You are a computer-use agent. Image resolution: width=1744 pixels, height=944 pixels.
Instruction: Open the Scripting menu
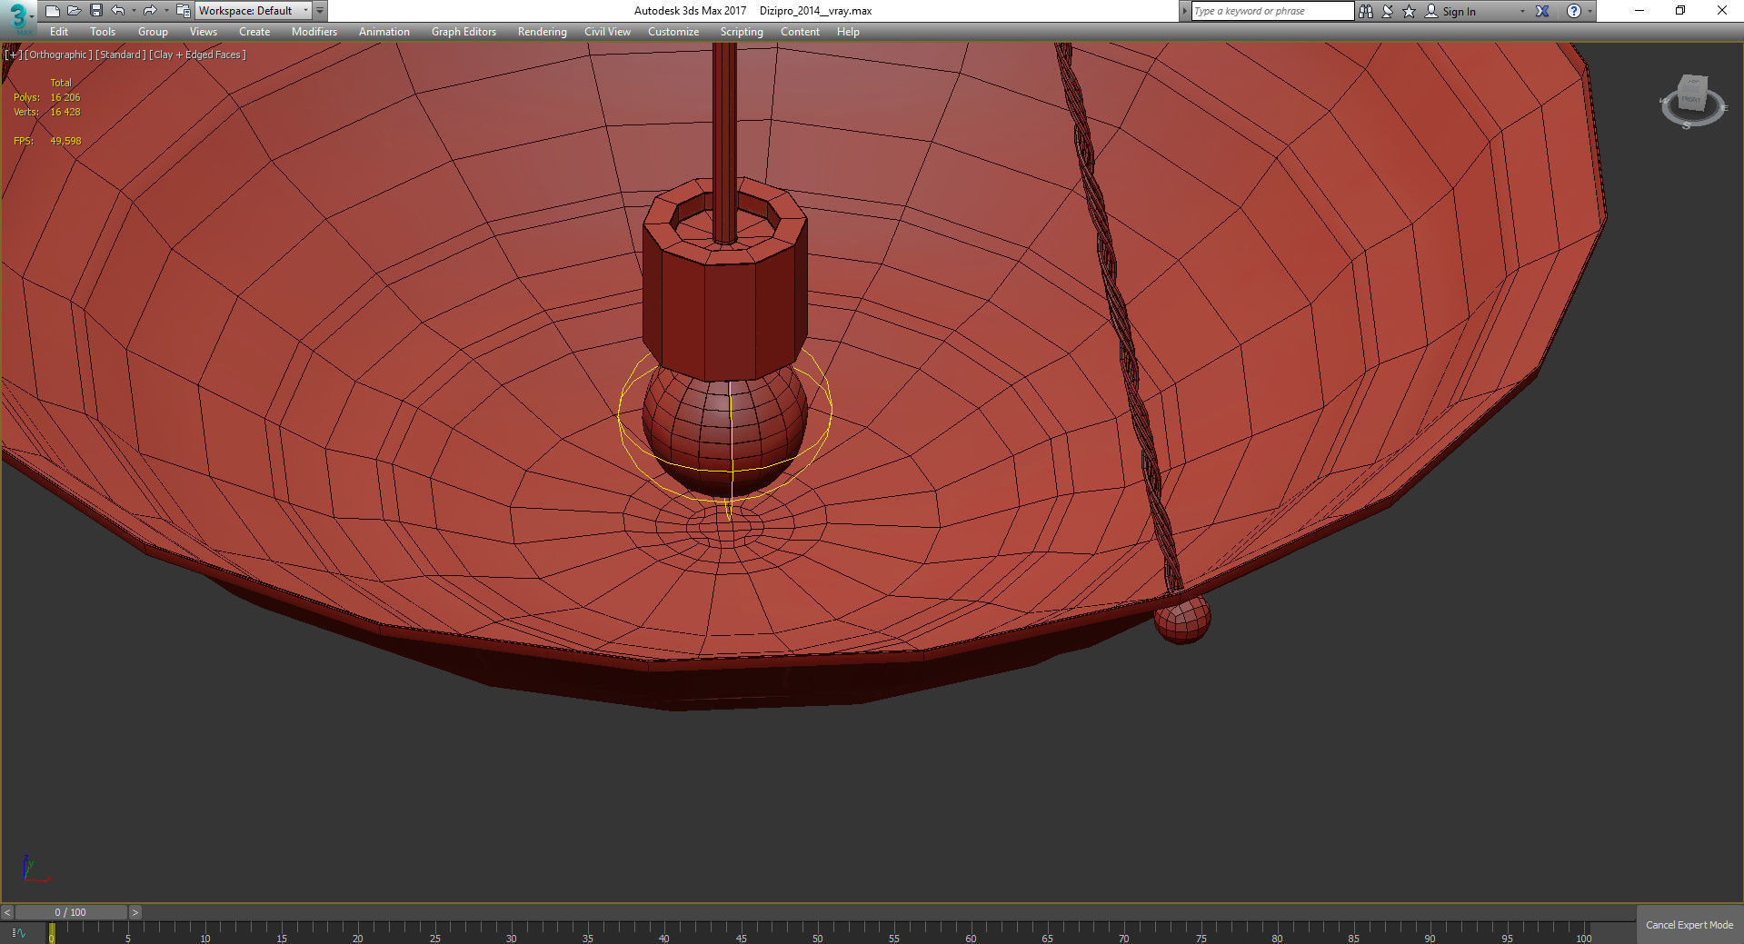tap(742, 32)
